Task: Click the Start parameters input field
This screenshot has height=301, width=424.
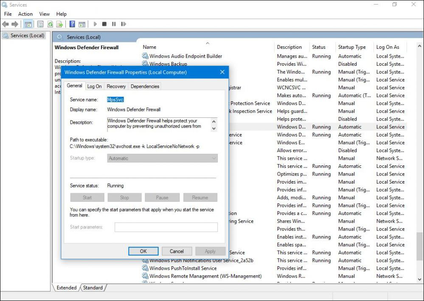Action: [x=166, y=227]
